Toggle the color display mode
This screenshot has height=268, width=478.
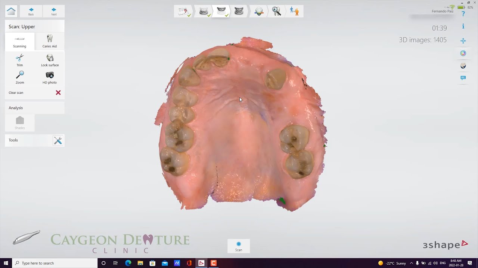[x=463, y=53]
